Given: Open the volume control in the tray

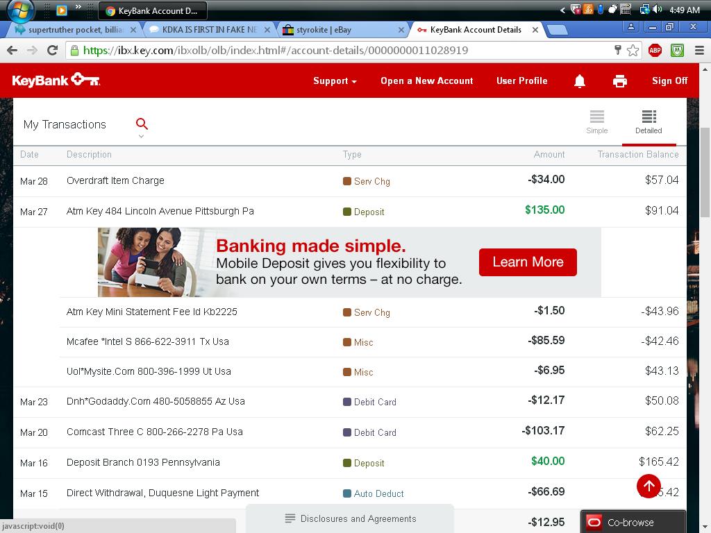Looking at the screenshot, I should click(x=657, y=10).
